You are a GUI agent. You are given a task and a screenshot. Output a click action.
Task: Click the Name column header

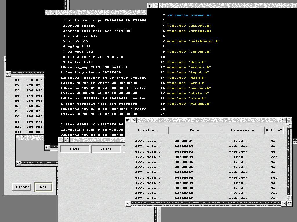(75, 149)
